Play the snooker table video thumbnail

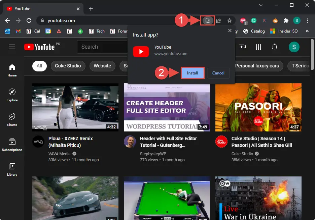167,198
